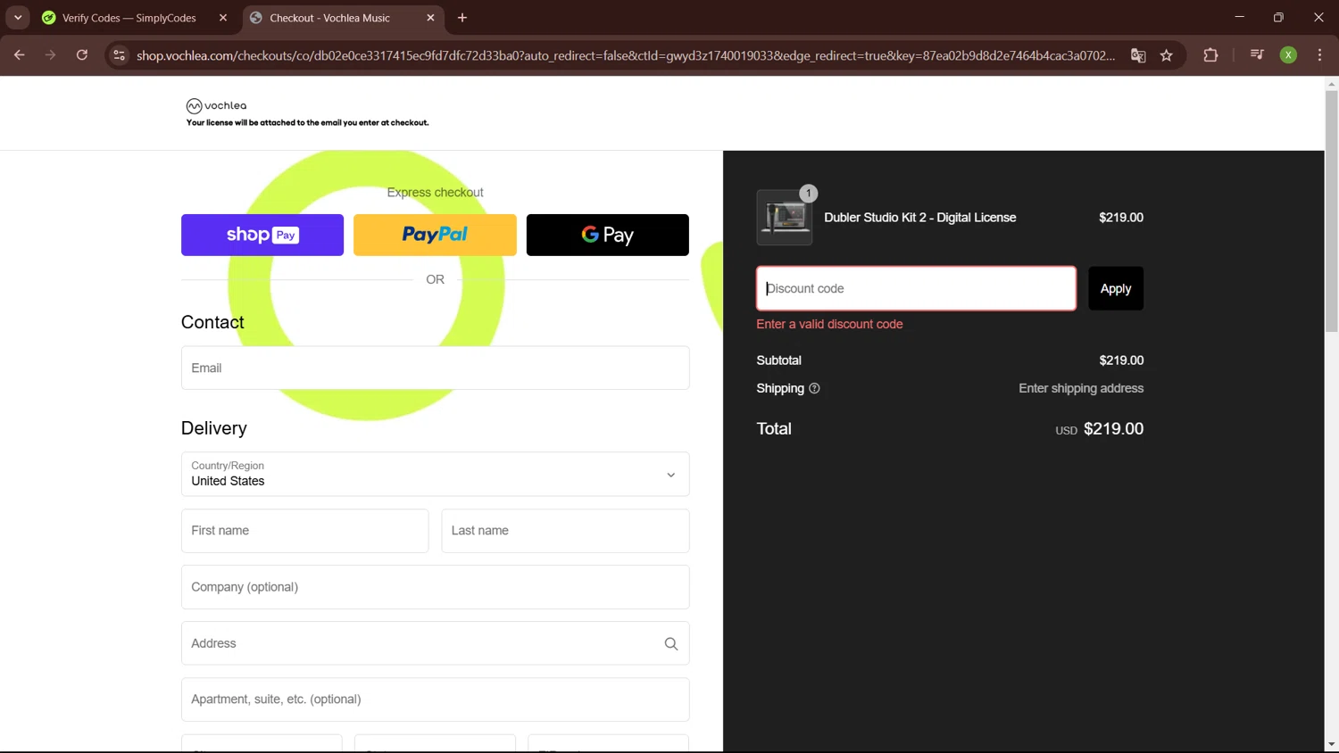The height and width of the screenshot is (753, 1339).
Task: Click the Total $219.00 amount
Action: point(1113,429)
